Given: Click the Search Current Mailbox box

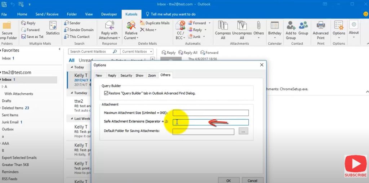Looking at the screenshot, I should pyautogui.click(x=94, y=52).
